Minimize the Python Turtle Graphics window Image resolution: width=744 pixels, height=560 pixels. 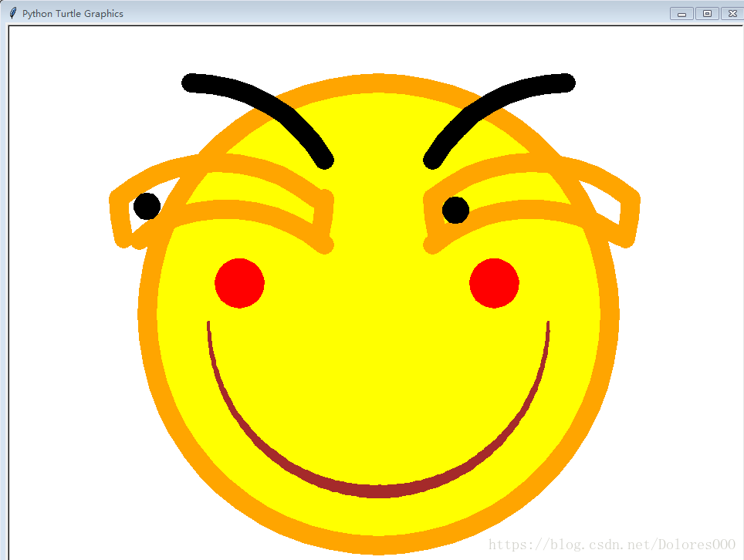click(x=681, y=14)
